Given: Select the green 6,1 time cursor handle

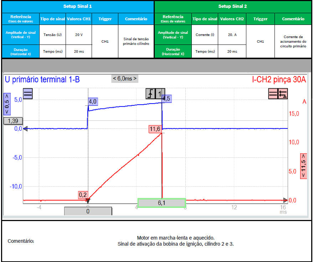Looking at the screenshot, I should pyautogui.click(x=161, y=203).
